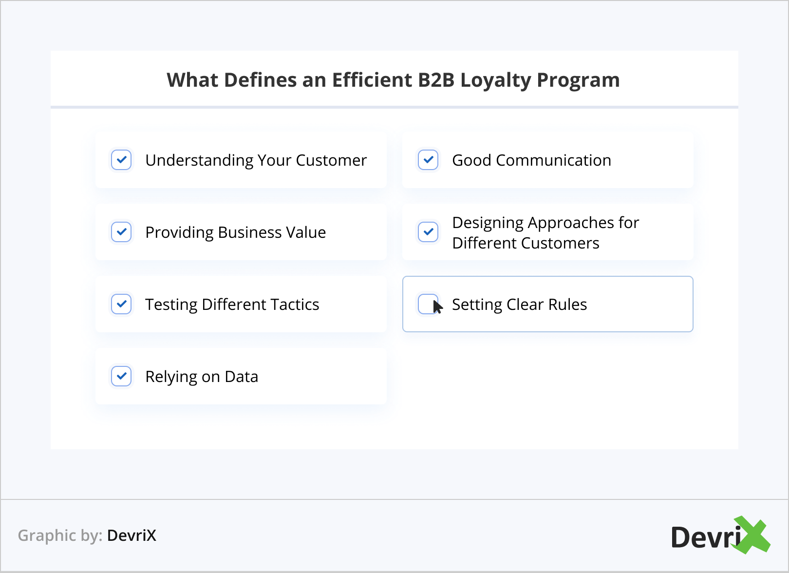Click the 'Relying on Data' label text
The image size is (789, 573).
tap(202, 377)
